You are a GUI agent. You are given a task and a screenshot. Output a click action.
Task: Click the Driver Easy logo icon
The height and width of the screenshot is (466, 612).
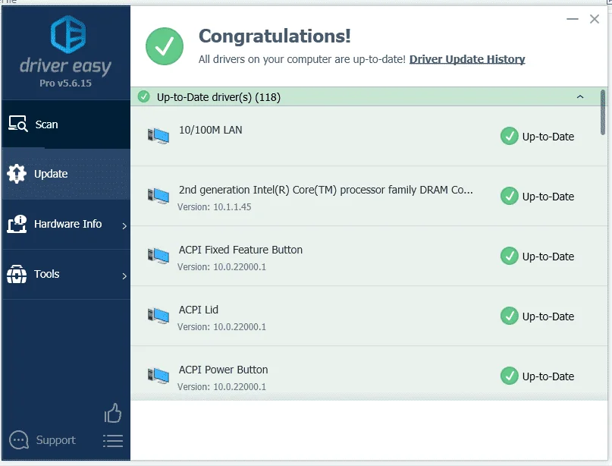[x=68, y=34]
